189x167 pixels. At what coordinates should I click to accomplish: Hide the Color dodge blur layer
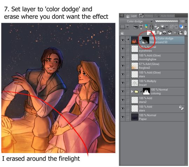tap(123, 40)
